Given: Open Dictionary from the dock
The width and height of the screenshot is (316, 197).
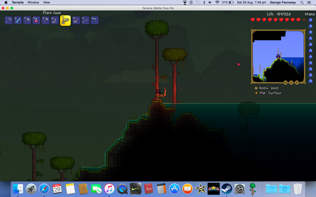Looking at the screenshot, I should pyautogui.click(x=149, y=189).
